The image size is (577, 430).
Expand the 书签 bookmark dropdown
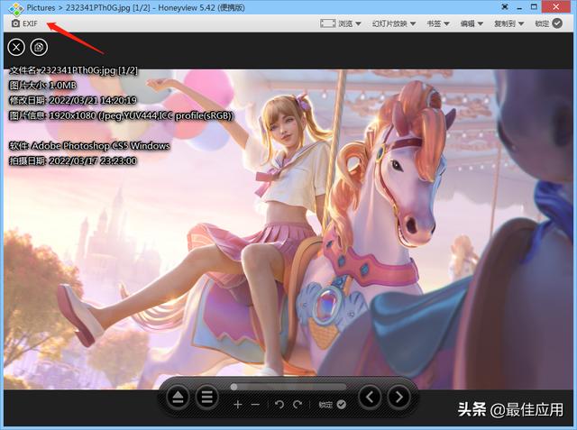pyautogui.click(x=438, y=23)
